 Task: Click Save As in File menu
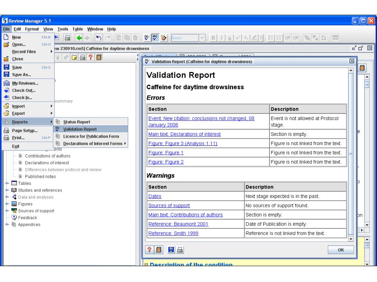point(28,75)
